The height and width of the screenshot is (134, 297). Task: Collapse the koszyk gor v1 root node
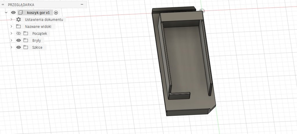pos(6,12)
